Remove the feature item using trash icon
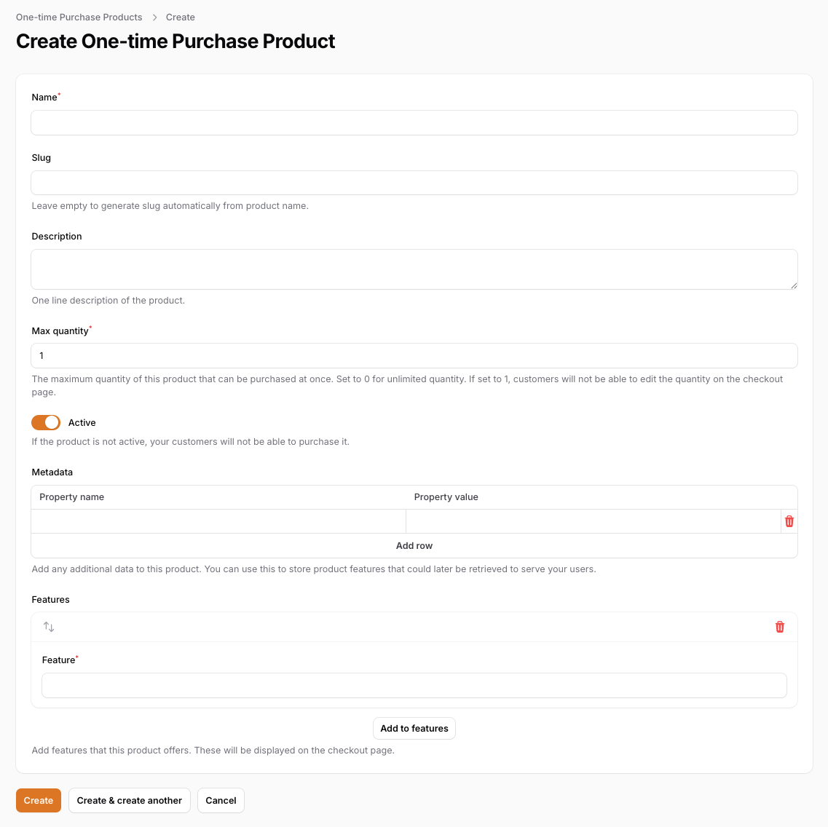The image size is (828, 827). tap(779, 627)
